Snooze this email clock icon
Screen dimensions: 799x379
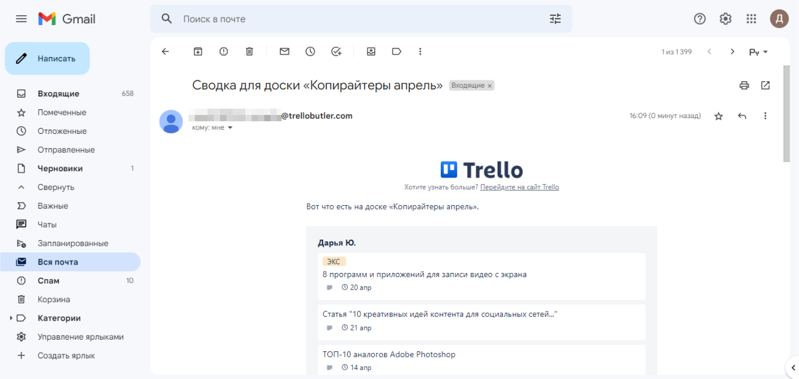pos(310,51)
